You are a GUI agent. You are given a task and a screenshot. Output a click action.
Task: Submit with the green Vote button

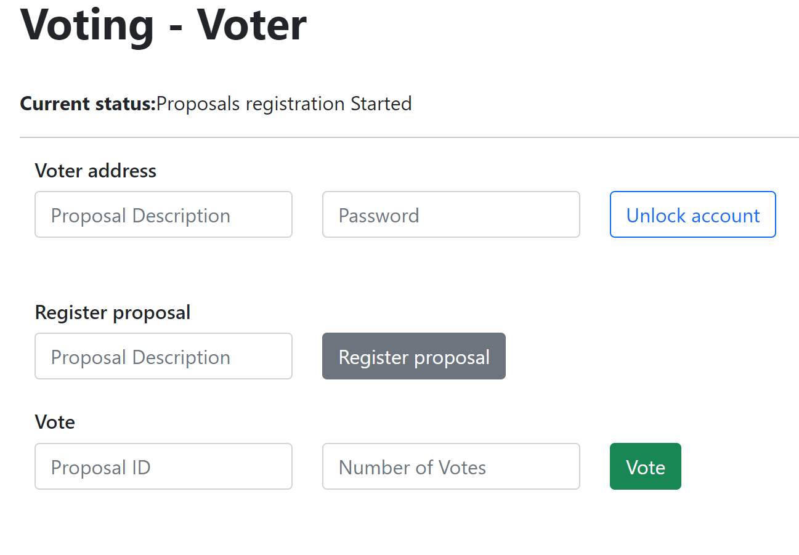coord(645,466)
